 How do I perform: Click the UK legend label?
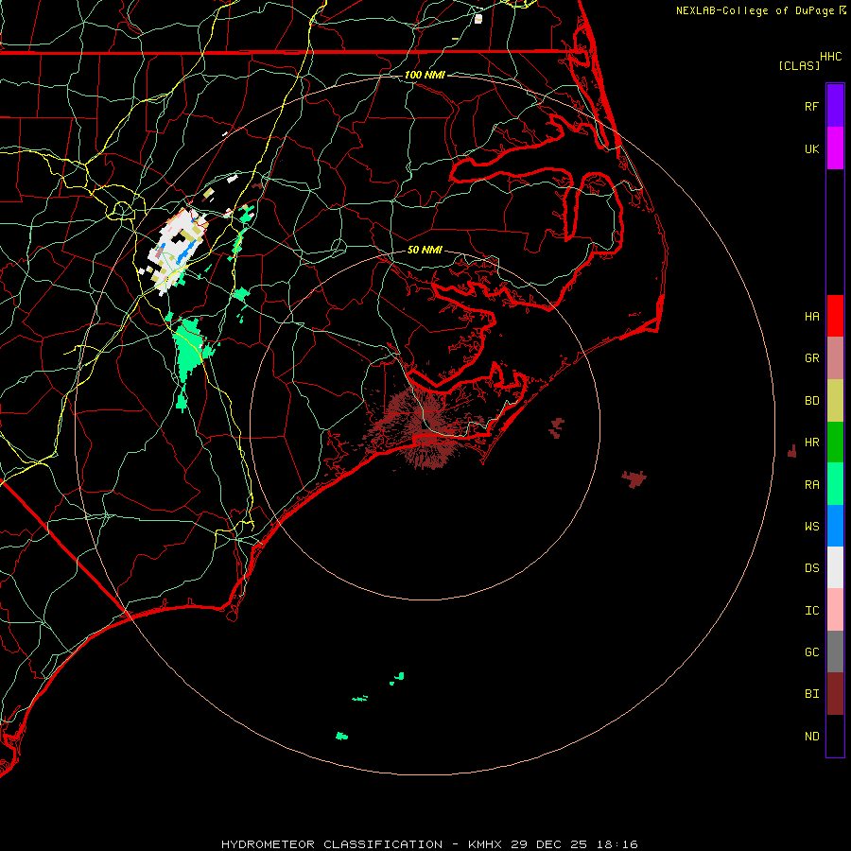[812, 148]
